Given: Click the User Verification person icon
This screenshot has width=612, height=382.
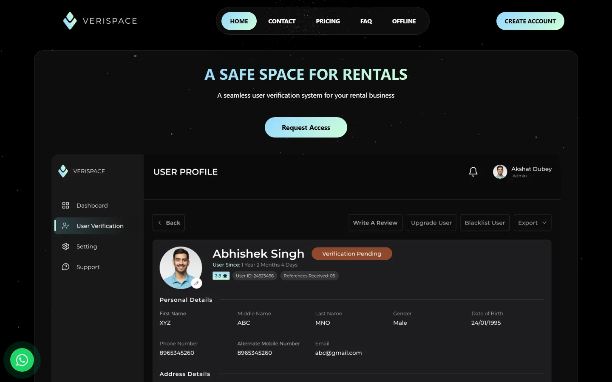Looking at the screenshot, I should pos(65,226).
